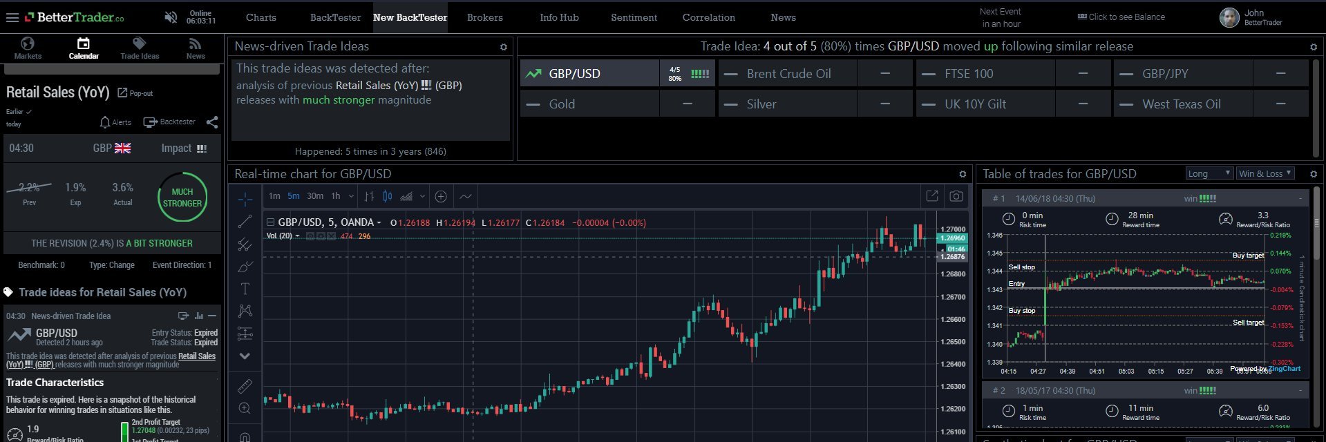The image size is (1326, 442).
Task: Select the Bars chart style icon
Action: point(369,196)
